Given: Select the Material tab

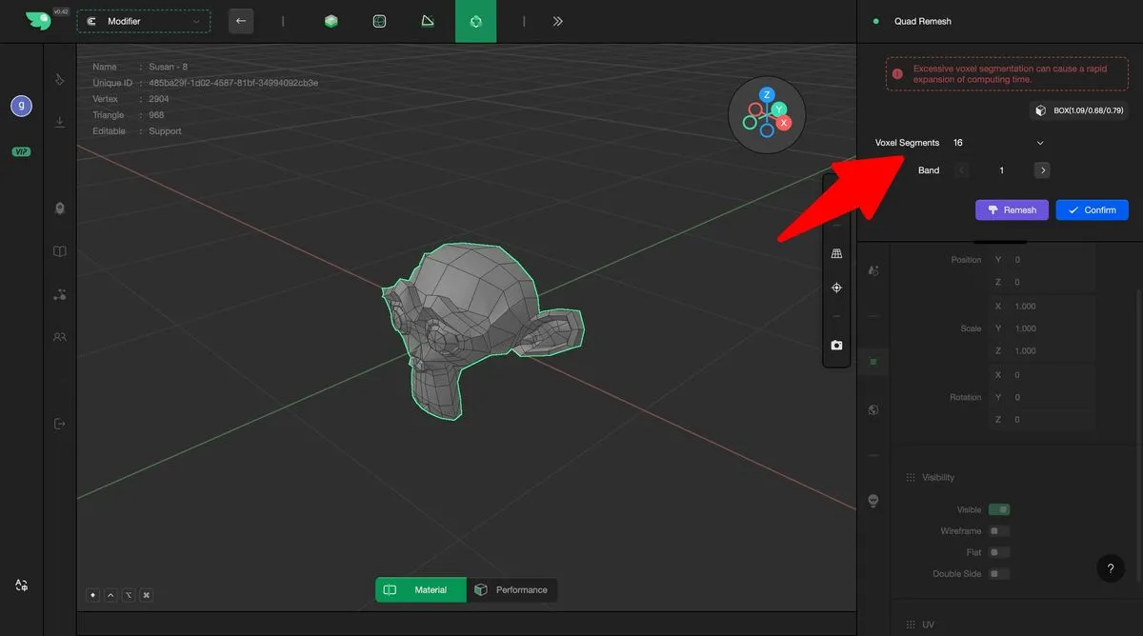Looking at the screenshot, I should point(421,590).
